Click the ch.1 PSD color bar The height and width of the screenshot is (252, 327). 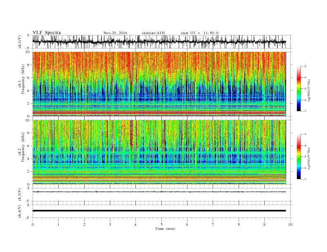pos(299,89)
